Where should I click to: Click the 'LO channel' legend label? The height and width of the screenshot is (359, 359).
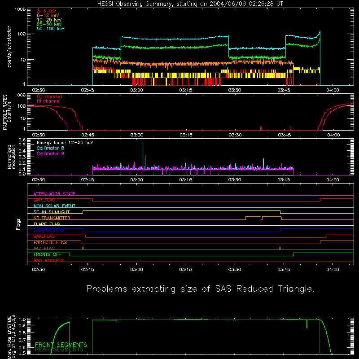pyautogui.click(x=49, y=96)
